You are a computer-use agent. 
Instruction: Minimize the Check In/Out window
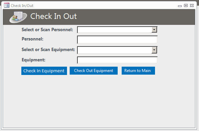pyautogui.click(x=180, y=6)
